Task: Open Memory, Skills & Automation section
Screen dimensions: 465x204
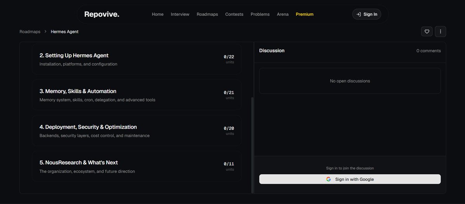Action: pos(137,95)
